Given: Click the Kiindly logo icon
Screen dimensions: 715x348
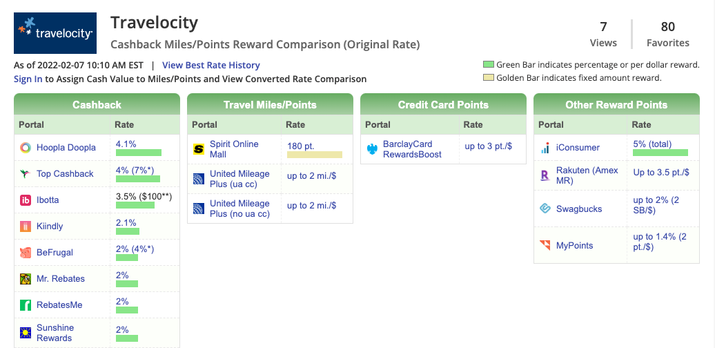Looking at the screenshot, I should (x=26, y=226).
